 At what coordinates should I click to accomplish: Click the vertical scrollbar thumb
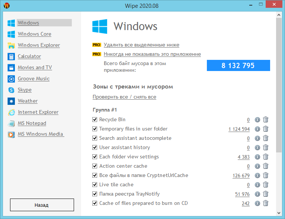[x=279, y=85]
